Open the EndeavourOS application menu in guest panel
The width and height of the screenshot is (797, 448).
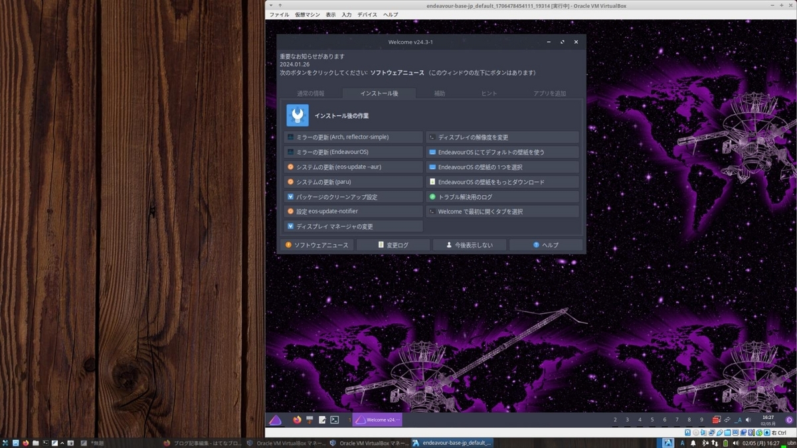[275, 419]
